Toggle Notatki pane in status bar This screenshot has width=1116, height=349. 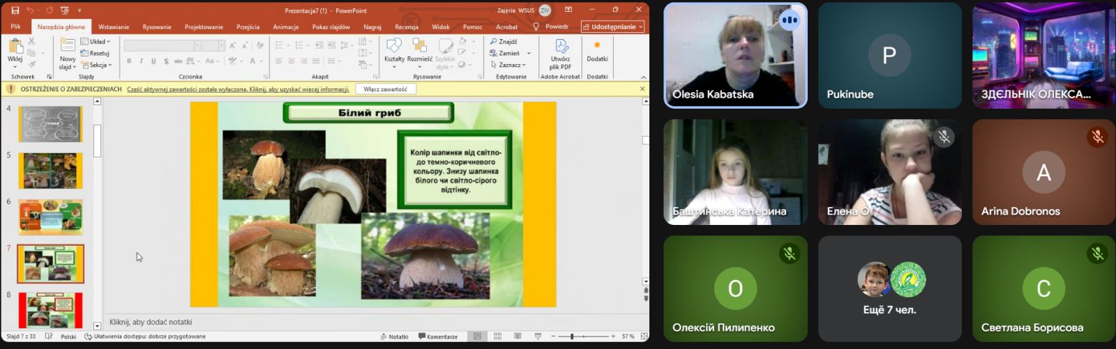[x=394, y=336]
